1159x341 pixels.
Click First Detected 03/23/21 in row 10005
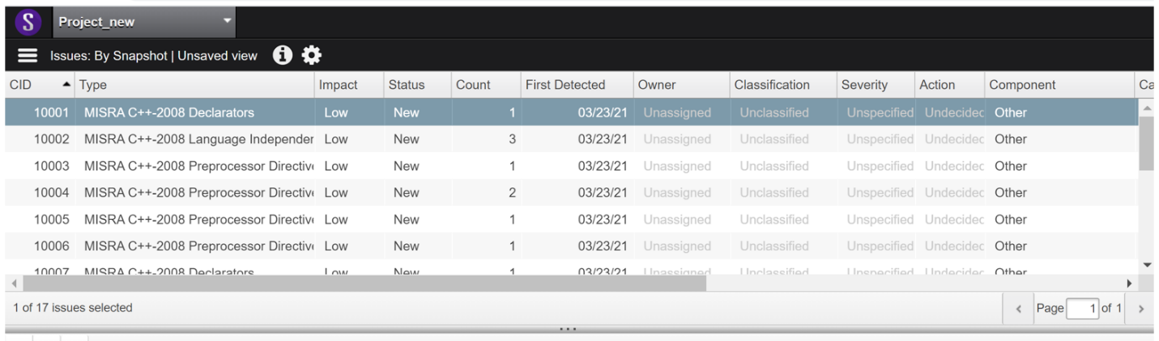pos(603,219)
